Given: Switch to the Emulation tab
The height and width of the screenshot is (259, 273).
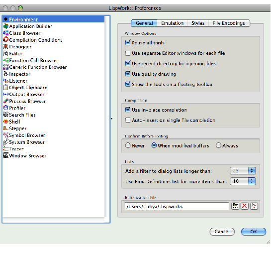Looking at the screenshot, I should pos(172,23).
